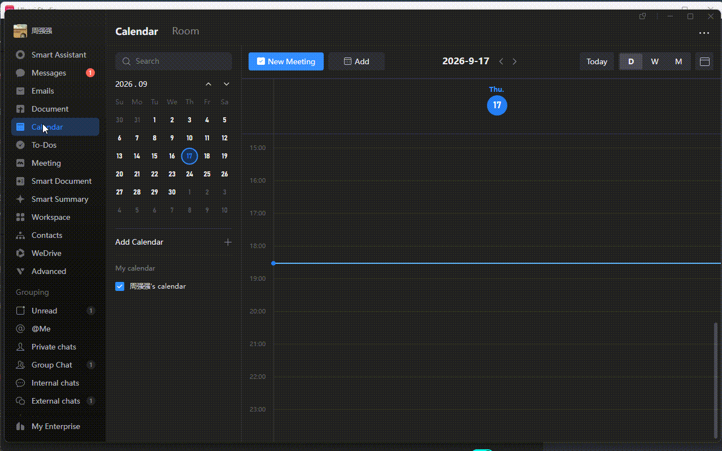This screenshot has width=722, height=451.
Task: Go to next month in mini calendar
Action: coord(227,84)
